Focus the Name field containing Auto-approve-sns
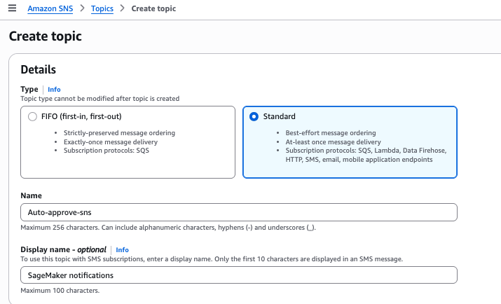 238,212
